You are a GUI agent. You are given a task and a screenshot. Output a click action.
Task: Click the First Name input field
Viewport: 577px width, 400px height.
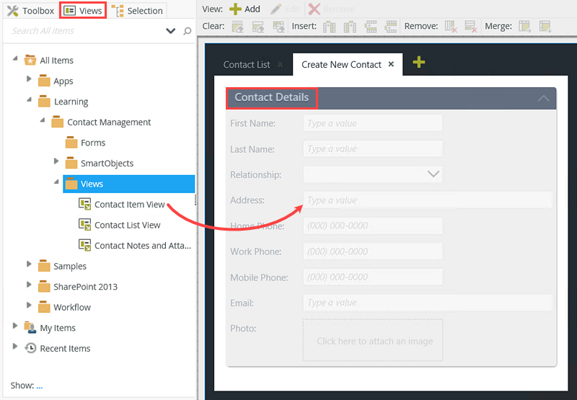tap(372, 123)
